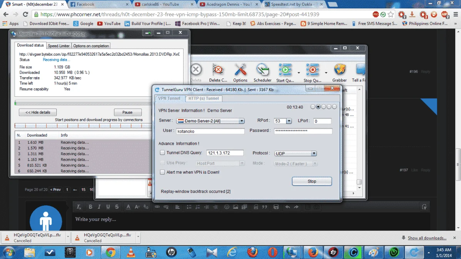The image size is (461, 259).
Task: Open the Options on completion tab
Action: [91, 46]
